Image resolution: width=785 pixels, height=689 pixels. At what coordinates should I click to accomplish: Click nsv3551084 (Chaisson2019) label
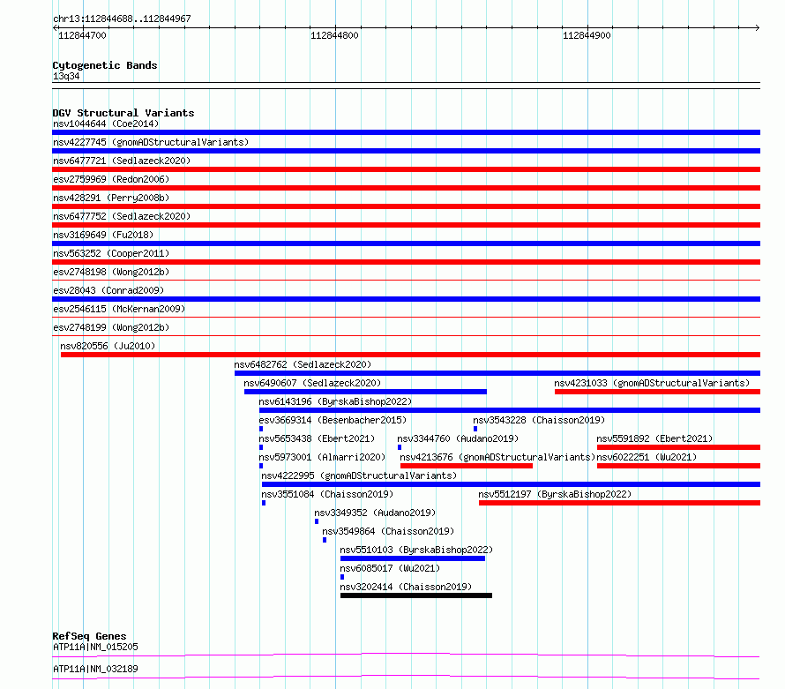(x=327, y=494)
